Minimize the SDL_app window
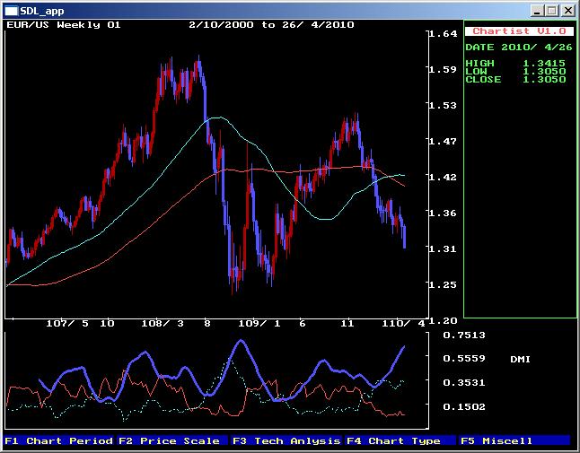 [536, 11]
